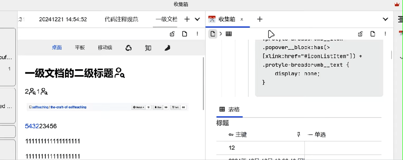Click window title 收集箱

pyautogui.click(x=181, y=4)
